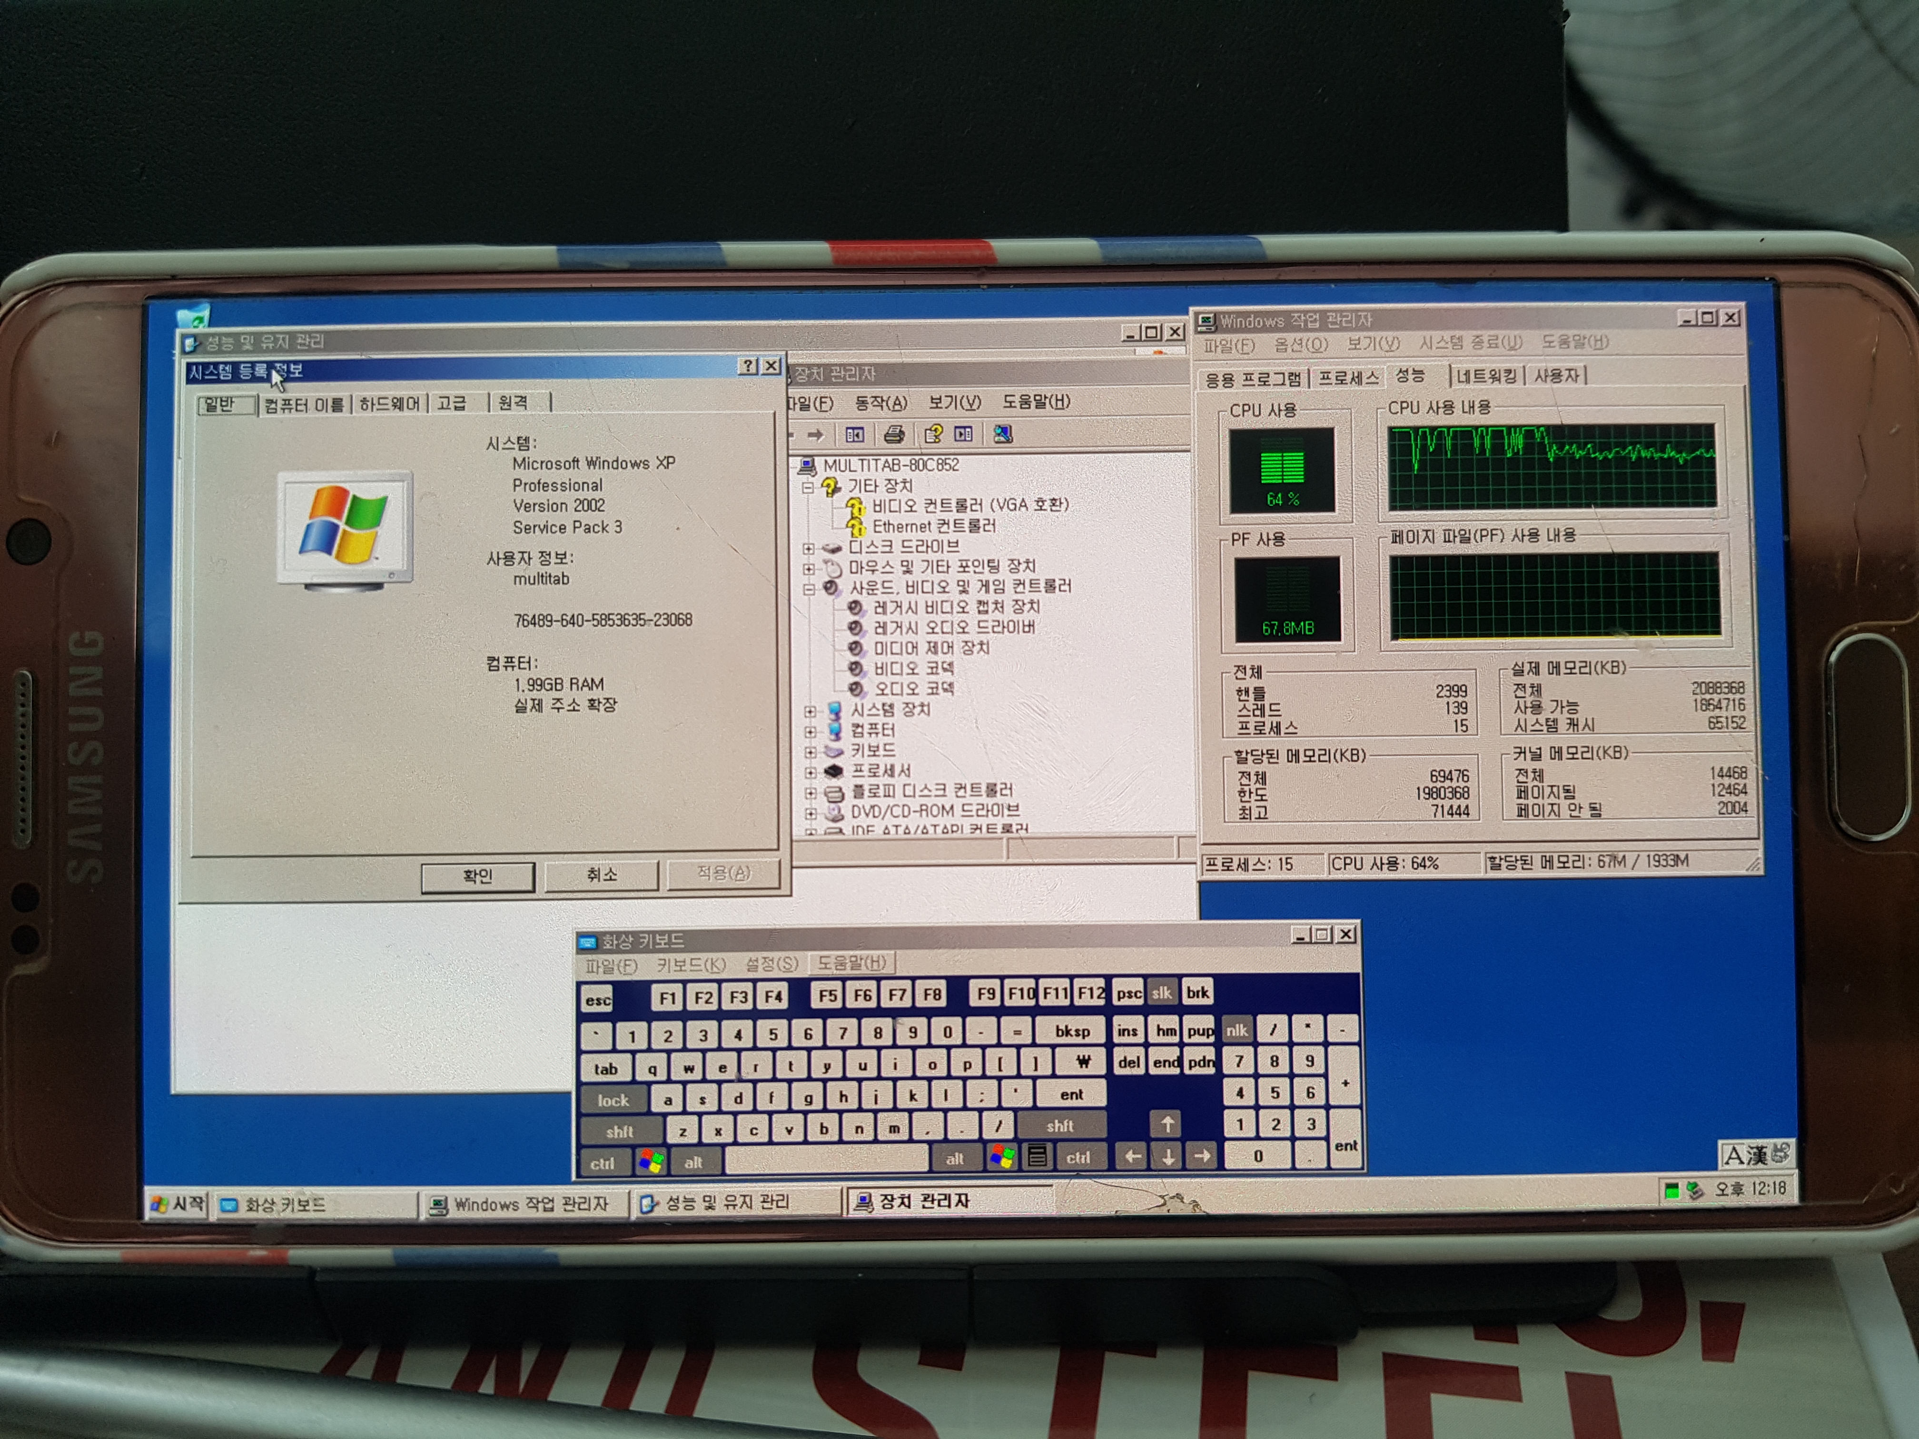1919x1439 pixels.
Task: Click the show/hide console tree toolbar icon
Action: (x=854, y=434)
